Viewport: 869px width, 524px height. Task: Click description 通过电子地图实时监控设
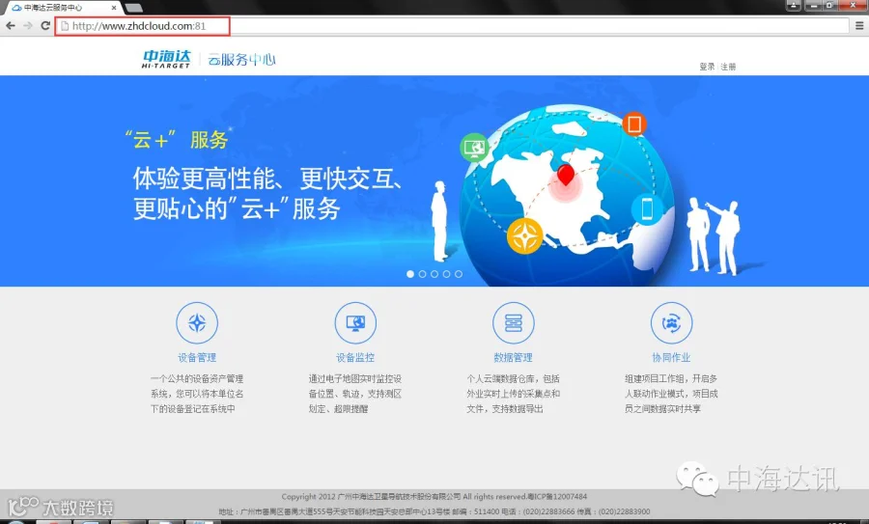coord(355,379)
